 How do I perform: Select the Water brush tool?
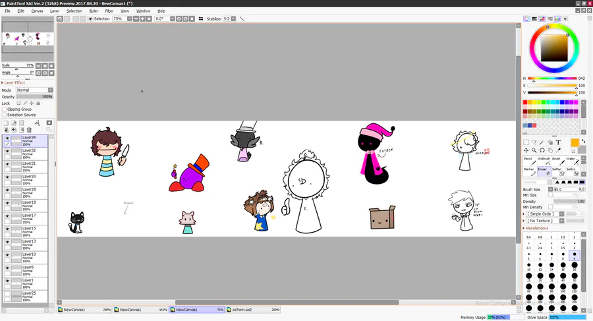[573, 161]
